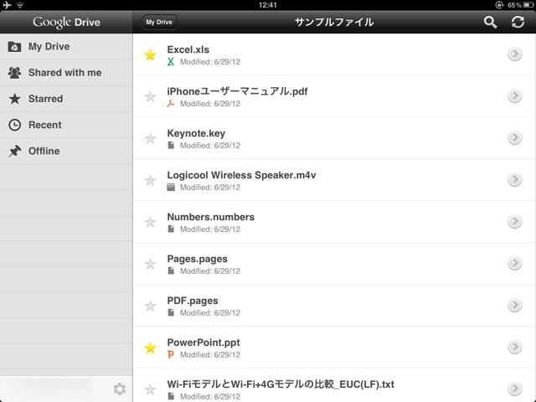The width and height of the screenshot is (536, 402).
Task: Open the Keynote.key file
Action: tap(334, 138)
